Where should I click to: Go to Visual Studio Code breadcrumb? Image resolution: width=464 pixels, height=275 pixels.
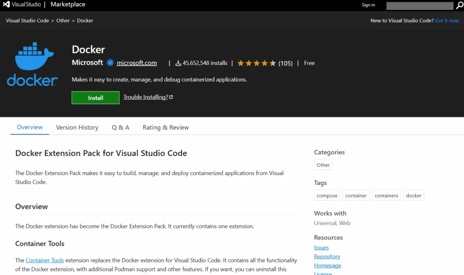click(27, 20)
